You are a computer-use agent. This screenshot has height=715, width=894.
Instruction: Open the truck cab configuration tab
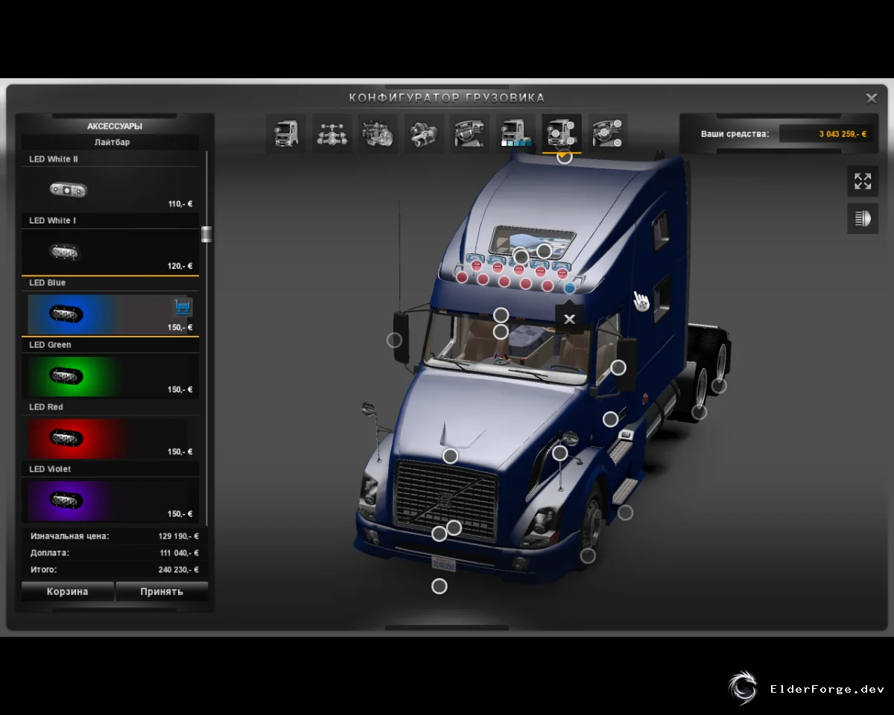[286, 134]
